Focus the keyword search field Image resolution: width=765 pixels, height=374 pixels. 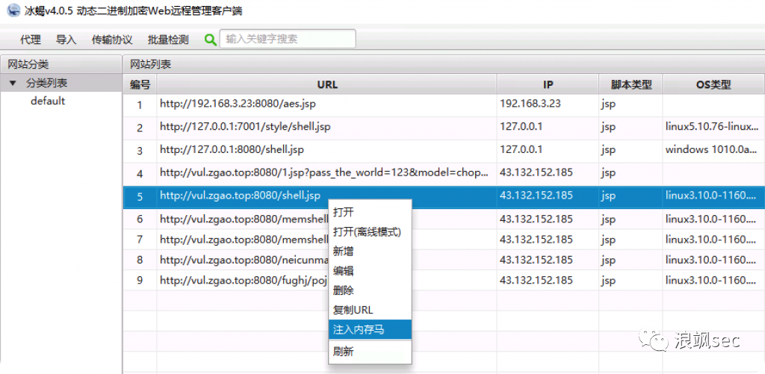coord(288,39)
